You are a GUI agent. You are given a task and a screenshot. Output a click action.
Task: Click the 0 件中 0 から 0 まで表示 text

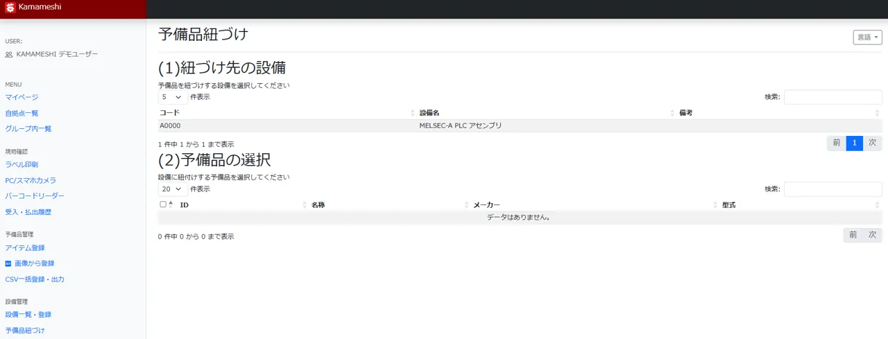click(x=196, y=236)
